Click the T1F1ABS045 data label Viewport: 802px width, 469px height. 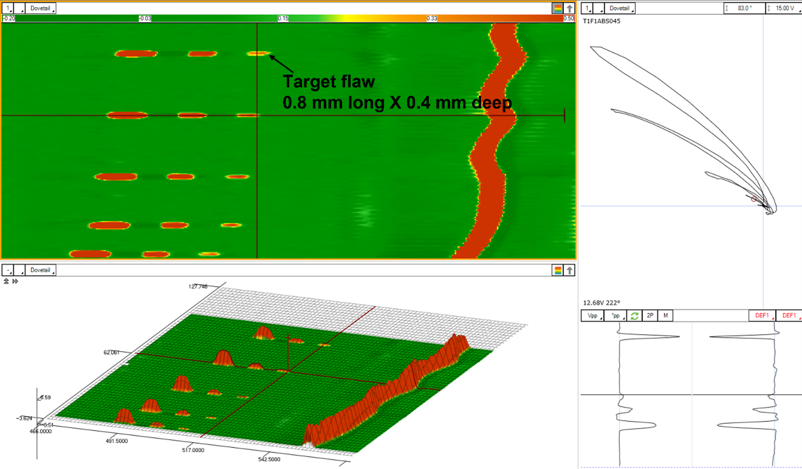click(601, 20)
